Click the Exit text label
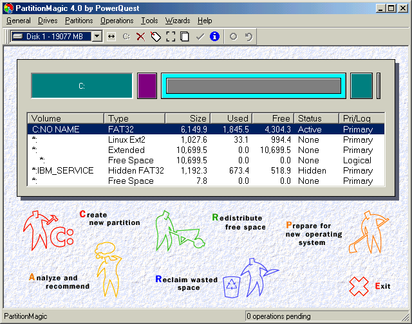This screenshot has width=412, height=324. (382, 286)
